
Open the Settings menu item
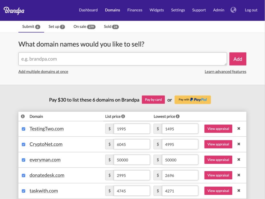coord(178,10)
